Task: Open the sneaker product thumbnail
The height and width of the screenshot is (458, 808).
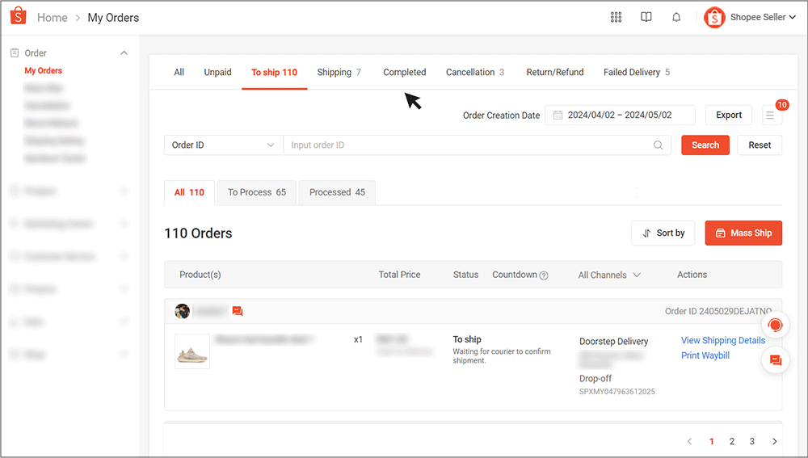Action: (x=192, y=351)
